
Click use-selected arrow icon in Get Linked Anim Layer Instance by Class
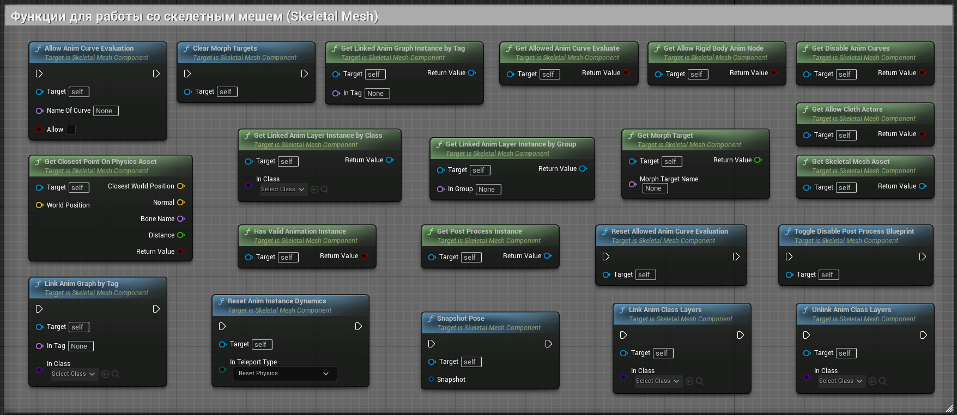pyautogui.click(x=314, y=190)
